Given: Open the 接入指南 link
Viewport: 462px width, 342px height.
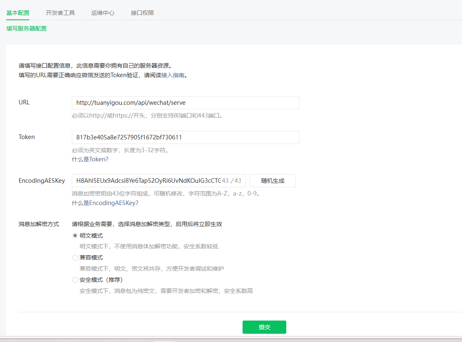Looking at the screenshot, I should click(173, 75).
